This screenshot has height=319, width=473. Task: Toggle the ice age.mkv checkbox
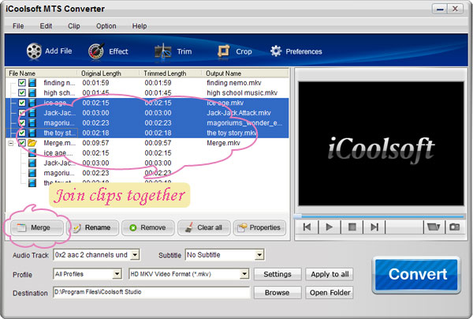click(x=22, y=103)
